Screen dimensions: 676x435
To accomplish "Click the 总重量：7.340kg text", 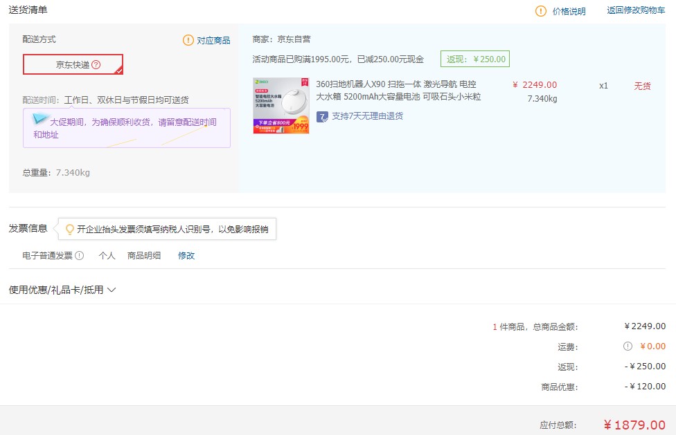I will pos(56,172).
